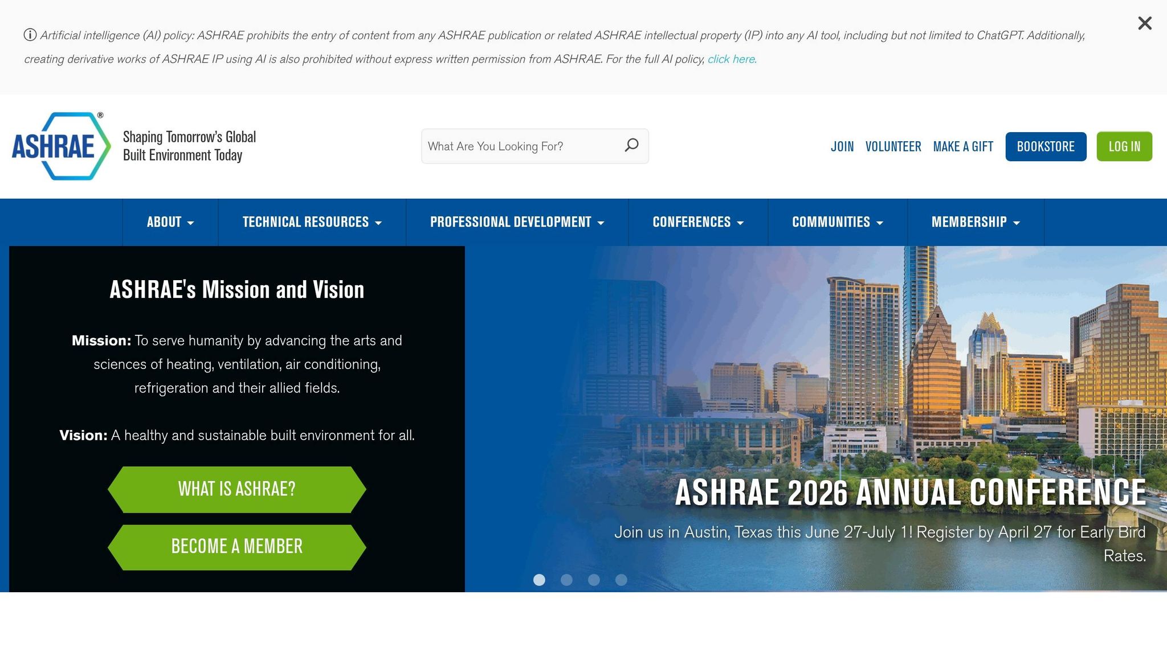Open the COMMUNITIES menu item
The image size is (1167, 656).
point(837,222)
